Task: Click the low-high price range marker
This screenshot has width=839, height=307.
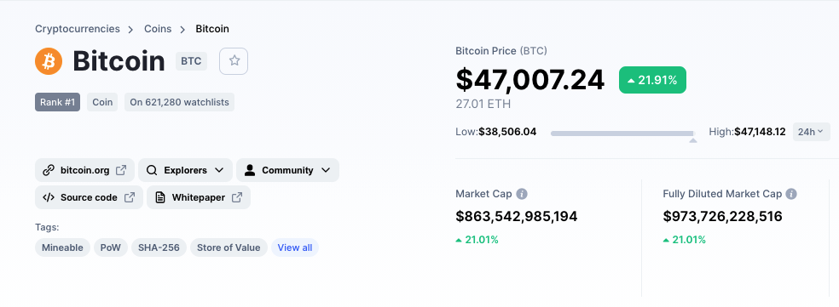Action: pyautogui.click(x=693, y=139)
